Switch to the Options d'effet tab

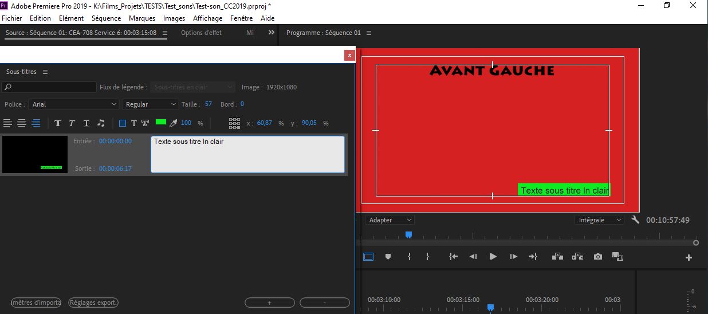[201, 33]
